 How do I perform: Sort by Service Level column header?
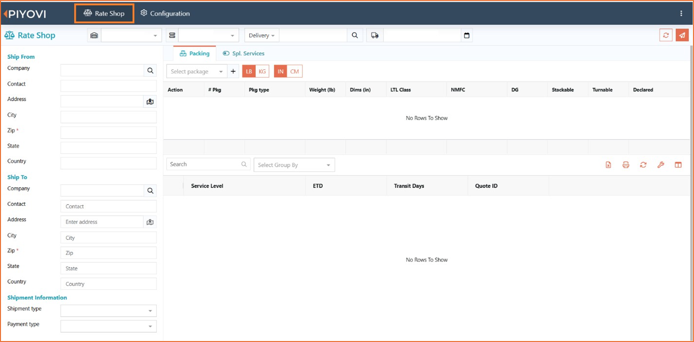click(207, 186)
